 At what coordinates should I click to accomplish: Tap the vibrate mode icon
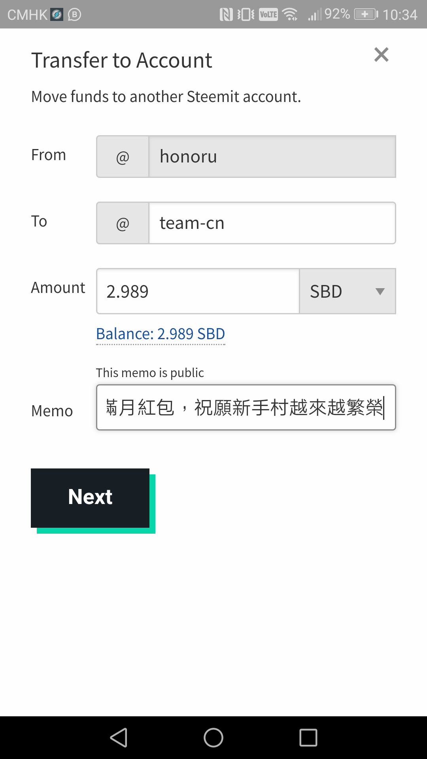[245, 13]
